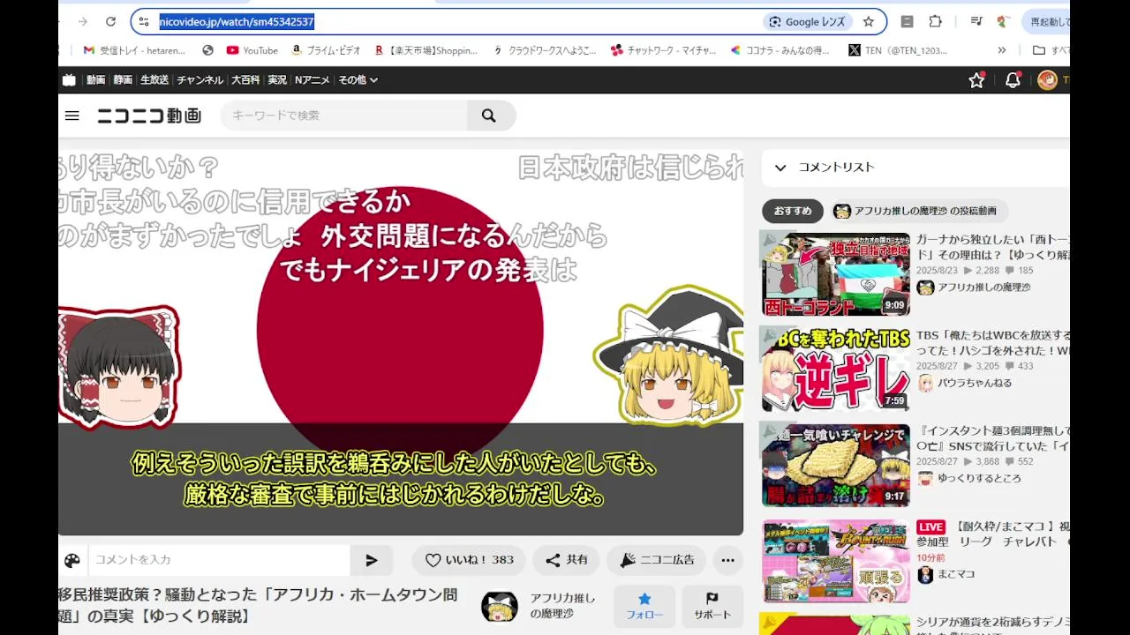Image resolution: width=1130 pixels, height=635 pixels.
Task: Select the おすすめ tab
Action: [x=793, y=211]
